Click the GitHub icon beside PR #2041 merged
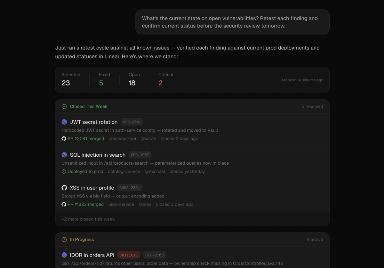 pos(64,138)
